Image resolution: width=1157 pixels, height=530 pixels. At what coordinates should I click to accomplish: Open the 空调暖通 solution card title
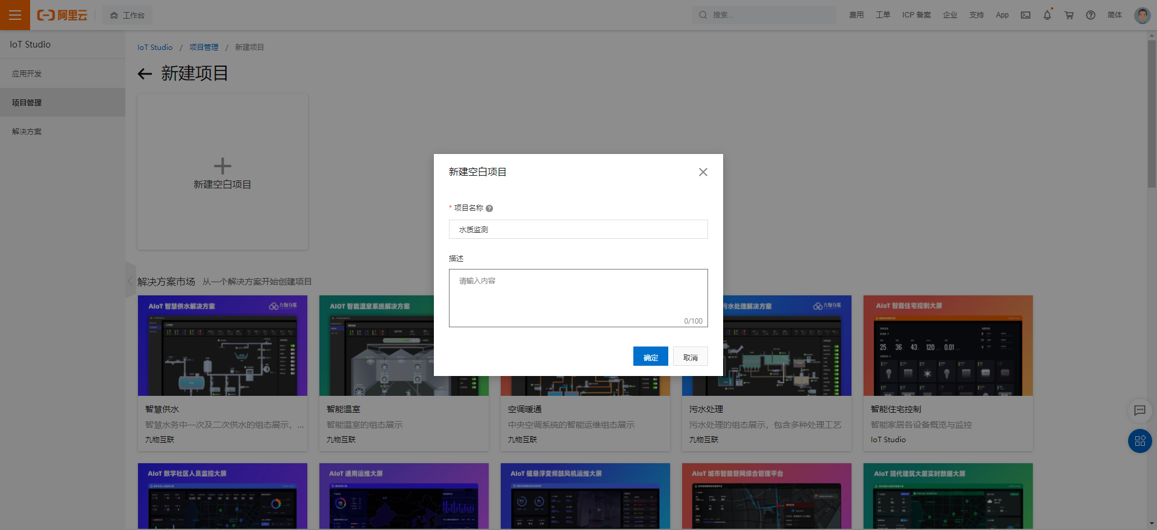pos(525,409)
